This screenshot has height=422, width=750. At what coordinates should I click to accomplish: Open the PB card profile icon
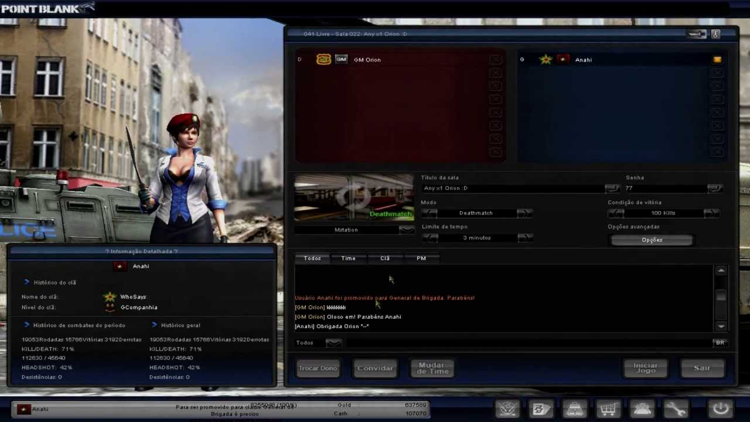tap(541, 409)
